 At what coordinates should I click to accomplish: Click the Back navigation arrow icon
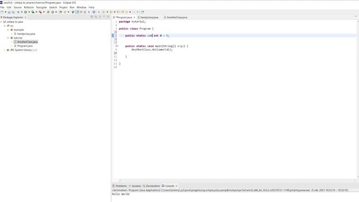point(126,12)
